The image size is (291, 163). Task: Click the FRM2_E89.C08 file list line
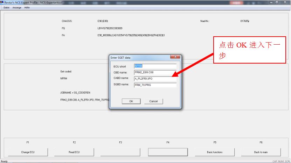(85, 100)
